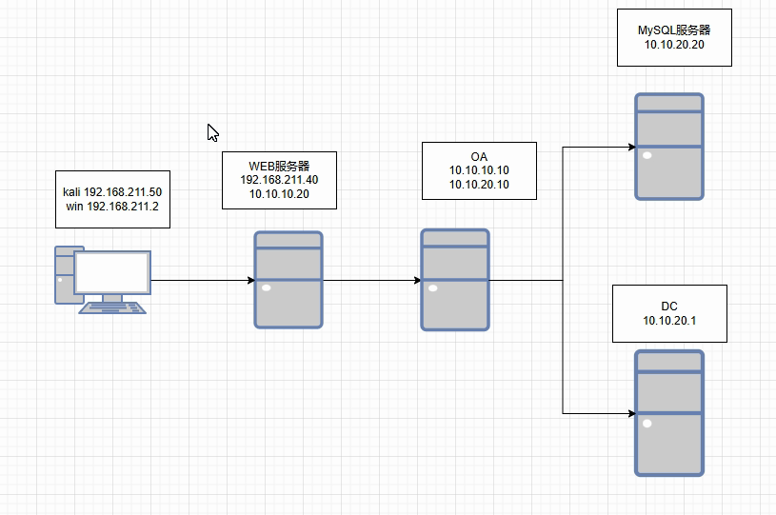
Task: Select the WEB服务器 title text
Action: (x=279, y=166)
